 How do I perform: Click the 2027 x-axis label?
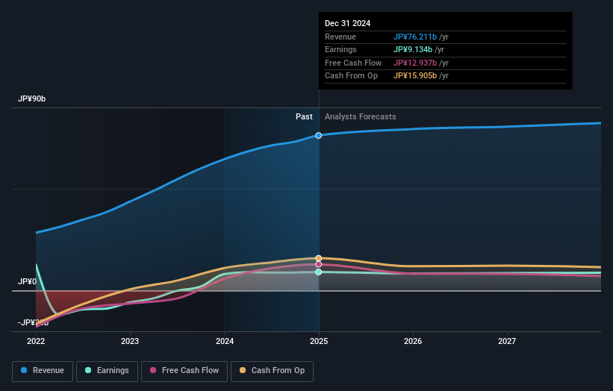pyautogui.click(x=507, y=341)
